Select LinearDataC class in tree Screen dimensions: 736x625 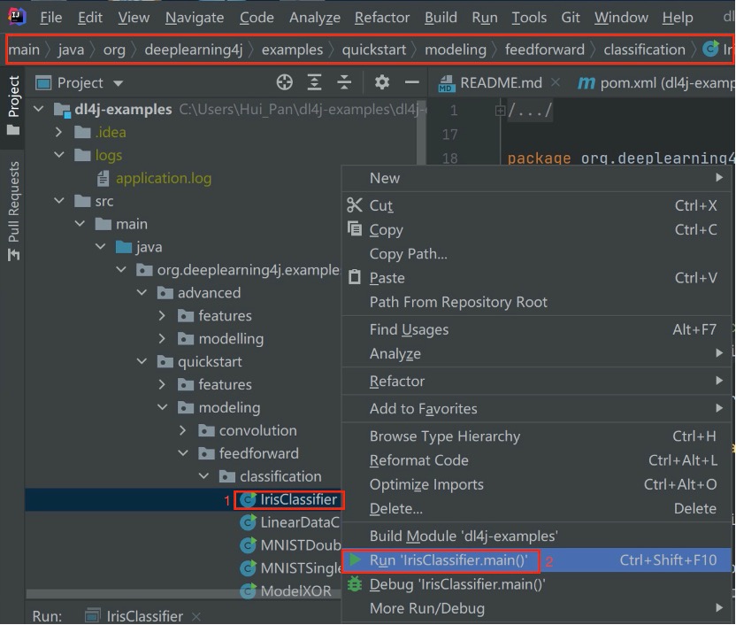(x=289, y=522)
